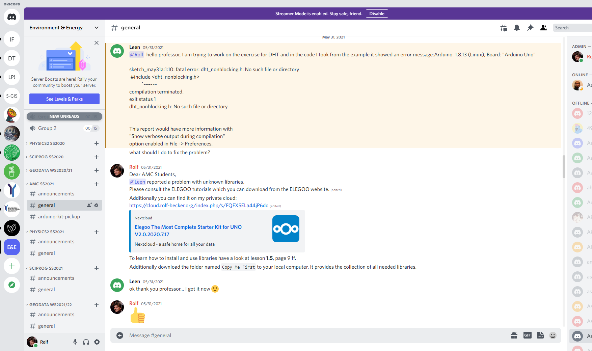The image size is (592, 351).
Task: Click the See Levels & Perks button
Action: pyautogui.click(x=64, y=99)
